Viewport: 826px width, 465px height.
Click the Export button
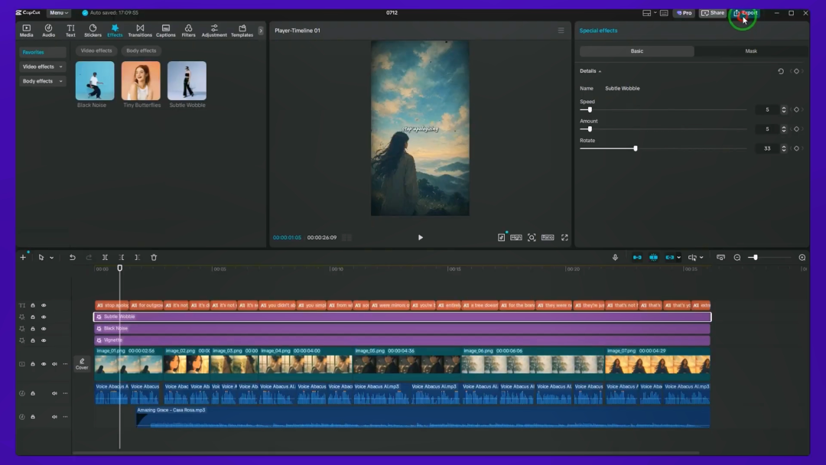point(745,13)
